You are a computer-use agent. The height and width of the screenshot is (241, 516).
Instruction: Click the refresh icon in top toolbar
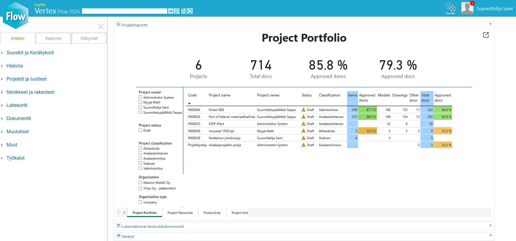coord(190,11)
